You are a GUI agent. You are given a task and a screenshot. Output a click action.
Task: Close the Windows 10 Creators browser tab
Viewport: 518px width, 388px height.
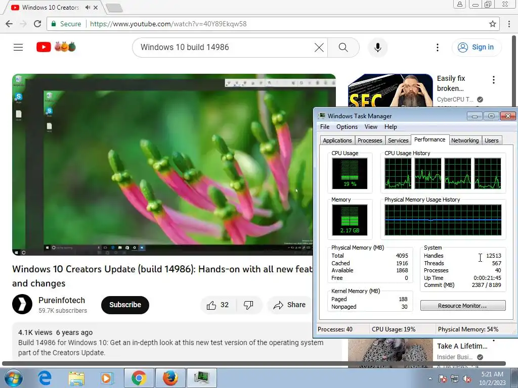pyautogui.click(x=96, y=7)
